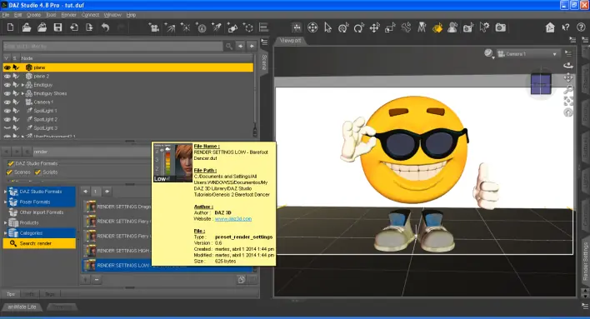Open the Render menu

[68, 15]
